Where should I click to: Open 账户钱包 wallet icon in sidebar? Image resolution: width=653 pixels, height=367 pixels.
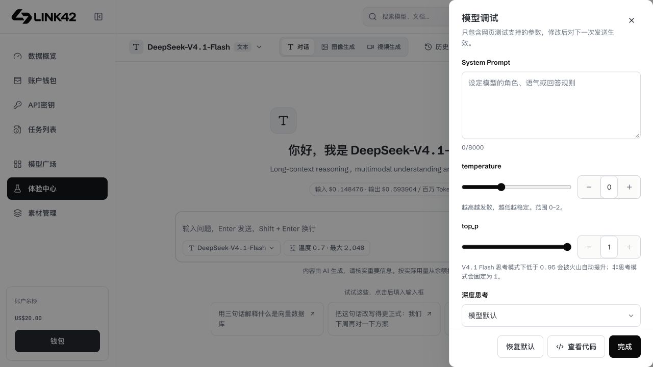coord(17,81)
